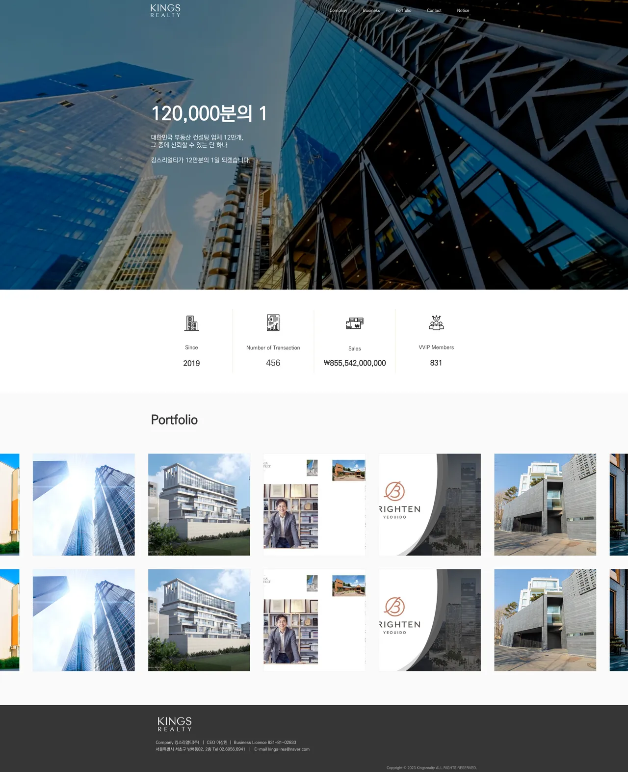Click the '456' transaction value

[273, 363]
